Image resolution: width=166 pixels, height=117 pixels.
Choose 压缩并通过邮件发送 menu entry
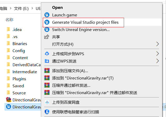(71, 85)
